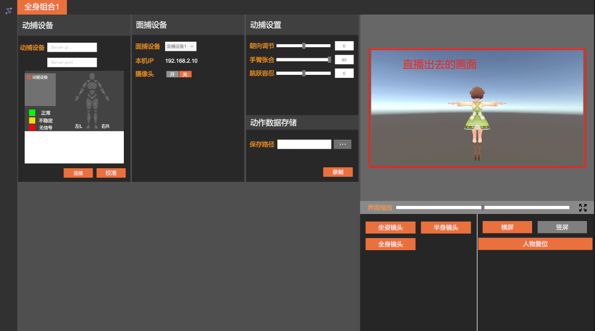Screen dimensions: 595x331
Task: Click 人物复位 to reset the character
Action: point(535,244)
